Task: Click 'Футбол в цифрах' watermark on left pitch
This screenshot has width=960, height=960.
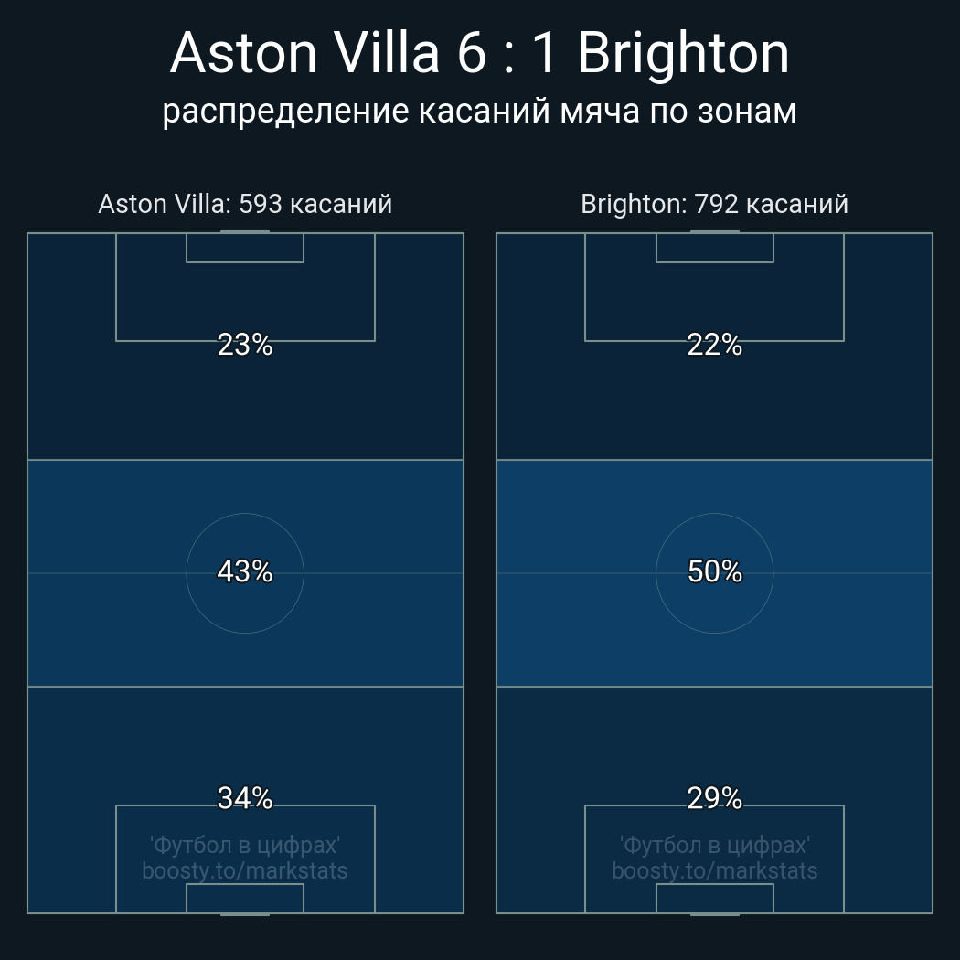Action: click(245, 845)
